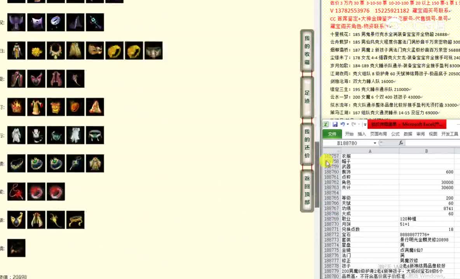Open the 页面布局 ribbon tab

click(x=378, y=134)
